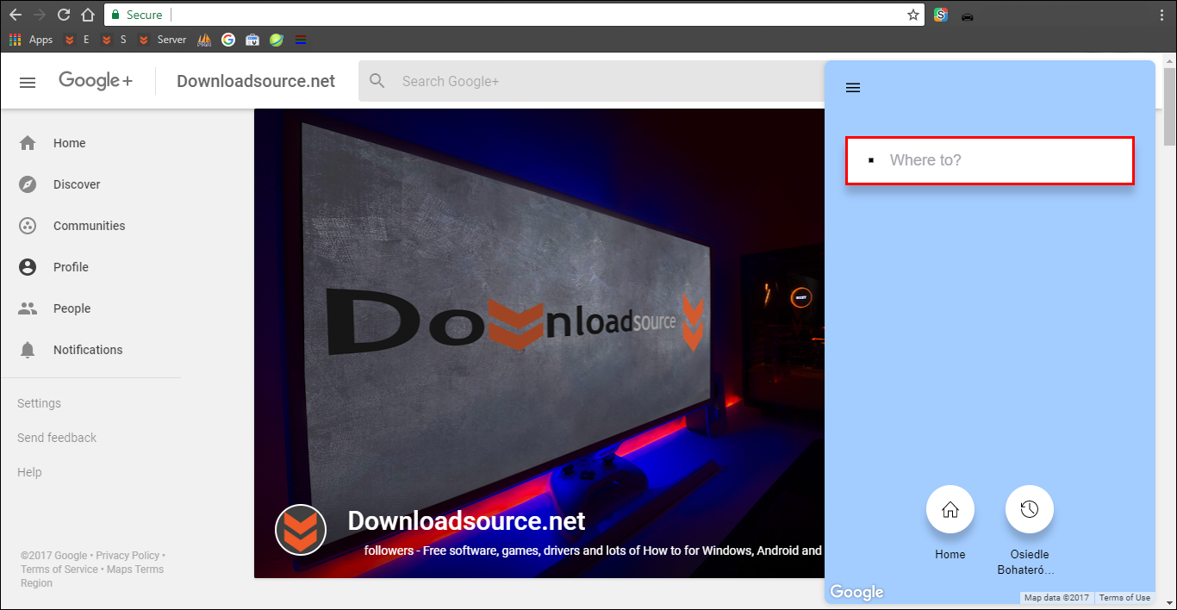The image size is (1177, 610).
Task: Open the browser home page icon
Action: [88, 15]
